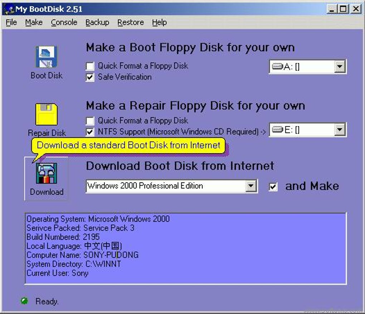The width and height of the screenshot is (365, 314).
Task: Click the 'Service Pack 3' info line
Action: click(x=80, y=228)
